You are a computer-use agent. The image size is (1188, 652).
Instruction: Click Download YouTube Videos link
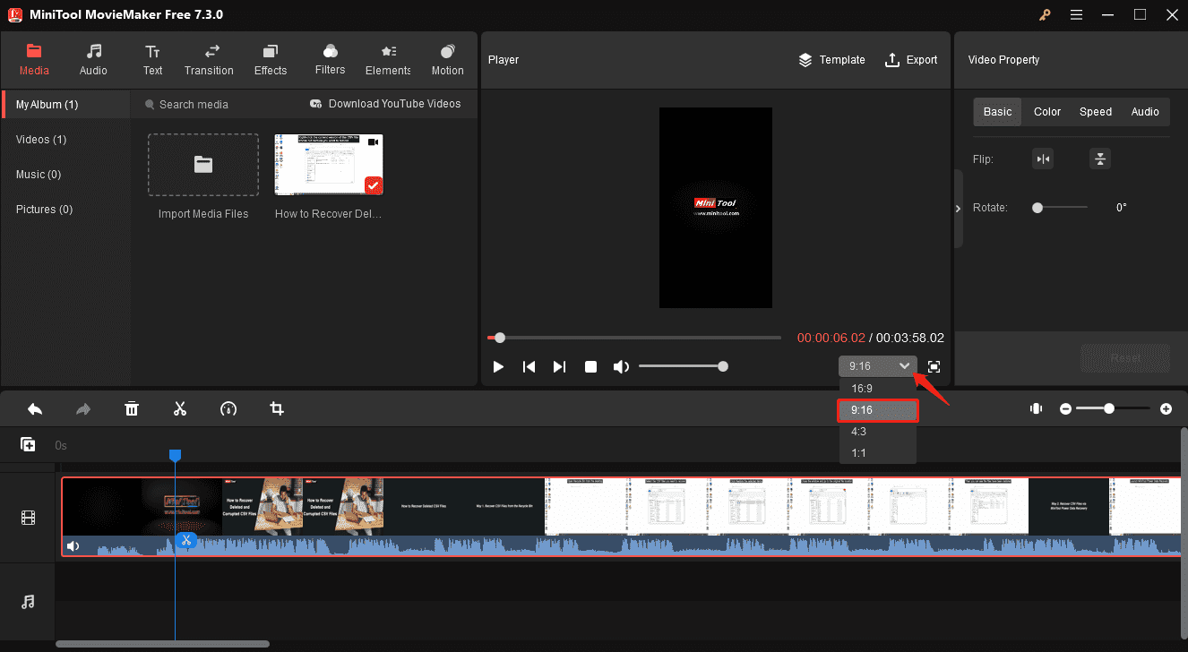point(385,104)
